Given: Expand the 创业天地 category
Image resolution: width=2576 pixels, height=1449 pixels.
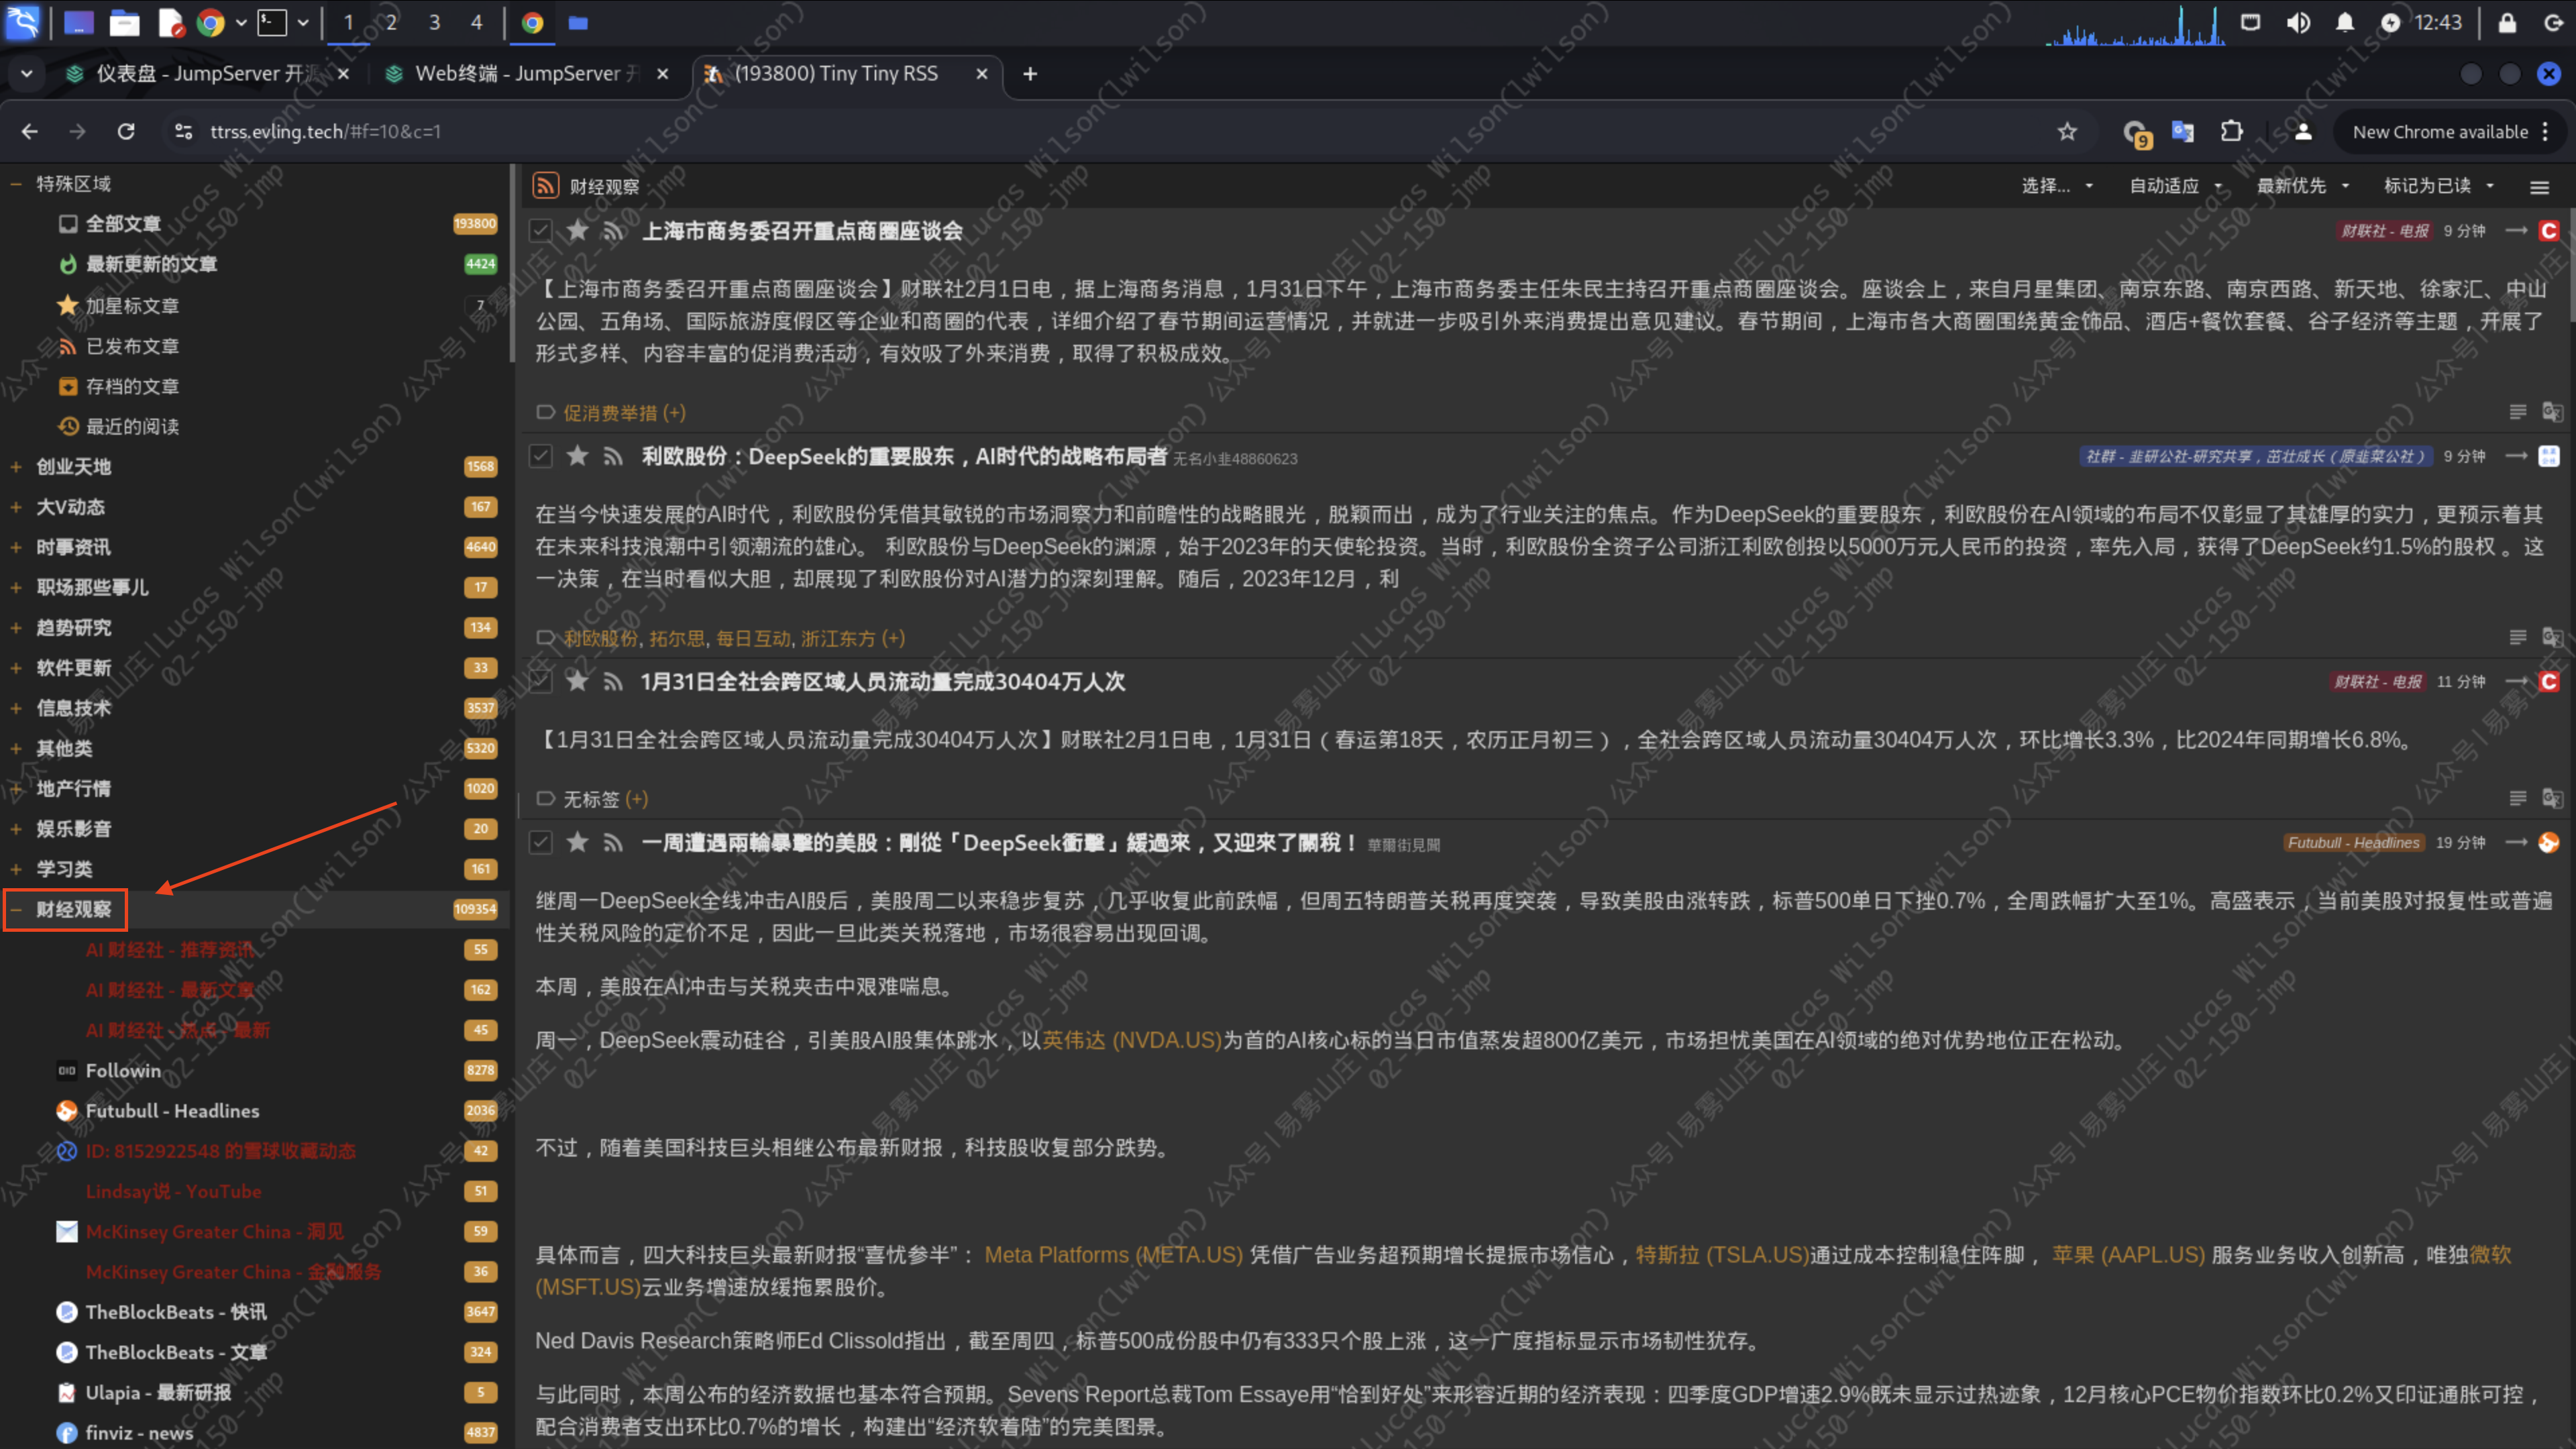Looking at the screenshot, I should (16, 466).
